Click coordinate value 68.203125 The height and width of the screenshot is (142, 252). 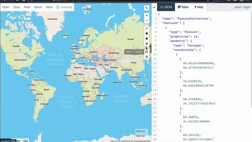(191, 135)
